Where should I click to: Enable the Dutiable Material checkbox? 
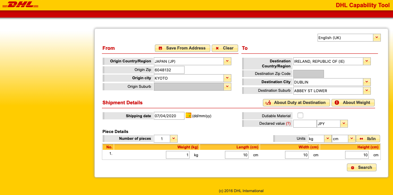(300, 115)
